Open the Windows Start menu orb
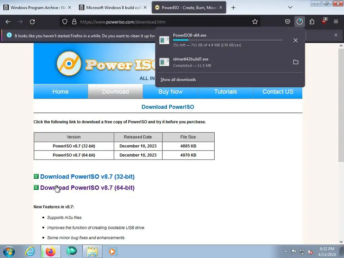The height and width of the screenshot is (258, 344). click(9, 251)
